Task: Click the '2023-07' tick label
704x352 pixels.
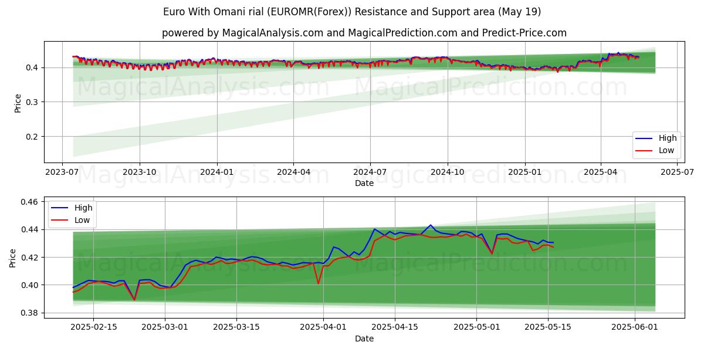Action: [x=62, y=172]
